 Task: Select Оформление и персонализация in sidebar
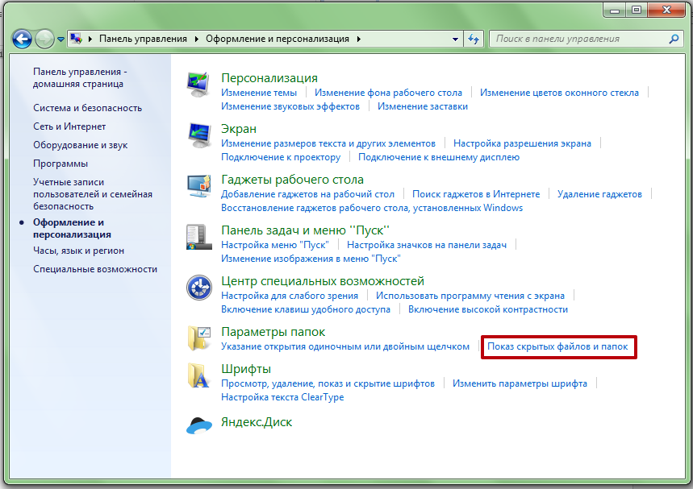[x=72, y=229]
